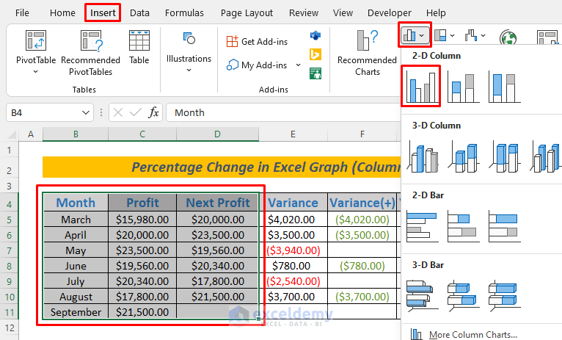Select 2-D Clustered Column chart
Viewport: 562px width, 340px height.
(421, 87)
